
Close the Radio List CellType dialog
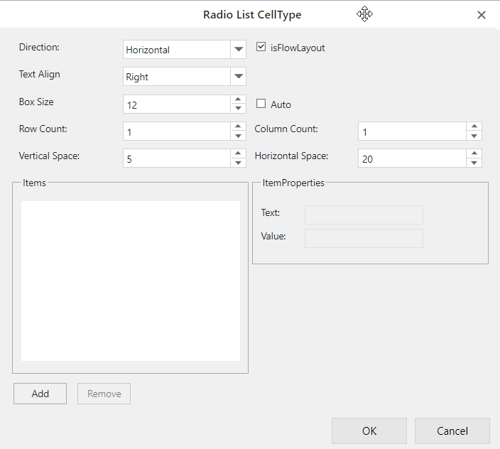(482, 15)
